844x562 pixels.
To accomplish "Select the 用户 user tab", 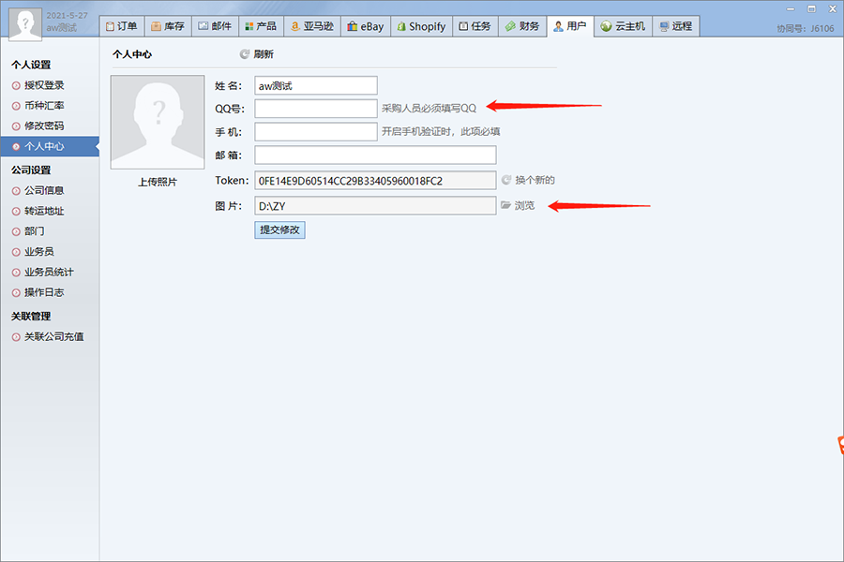I will point(570,26).
